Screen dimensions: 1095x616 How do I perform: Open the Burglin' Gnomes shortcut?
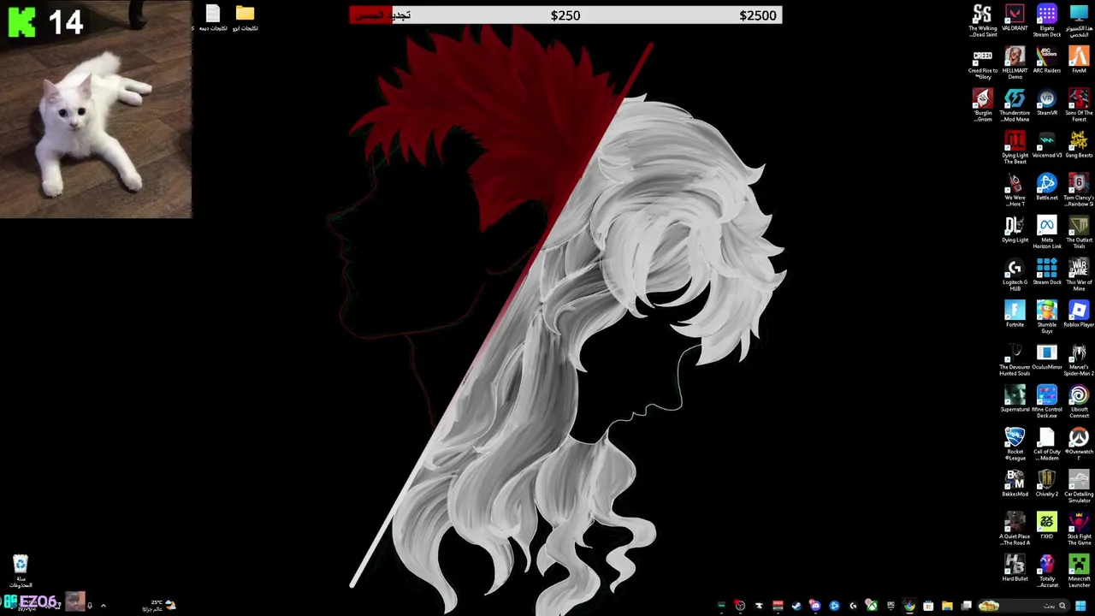[x=982, y=105]
